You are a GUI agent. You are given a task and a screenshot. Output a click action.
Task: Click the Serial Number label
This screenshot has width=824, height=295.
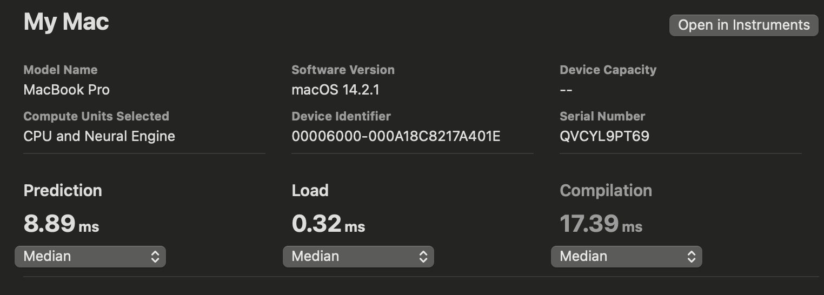point(602,116)
